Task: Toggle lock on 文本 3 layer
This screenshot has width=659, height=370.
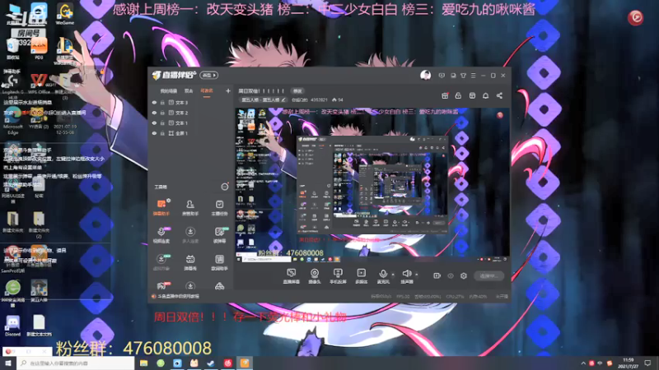Action: tap(162, 102)
